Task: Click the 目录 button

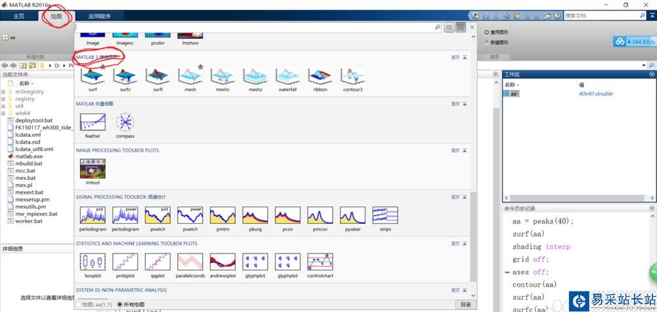Action: pyautogui.click(x=465, y=305)
